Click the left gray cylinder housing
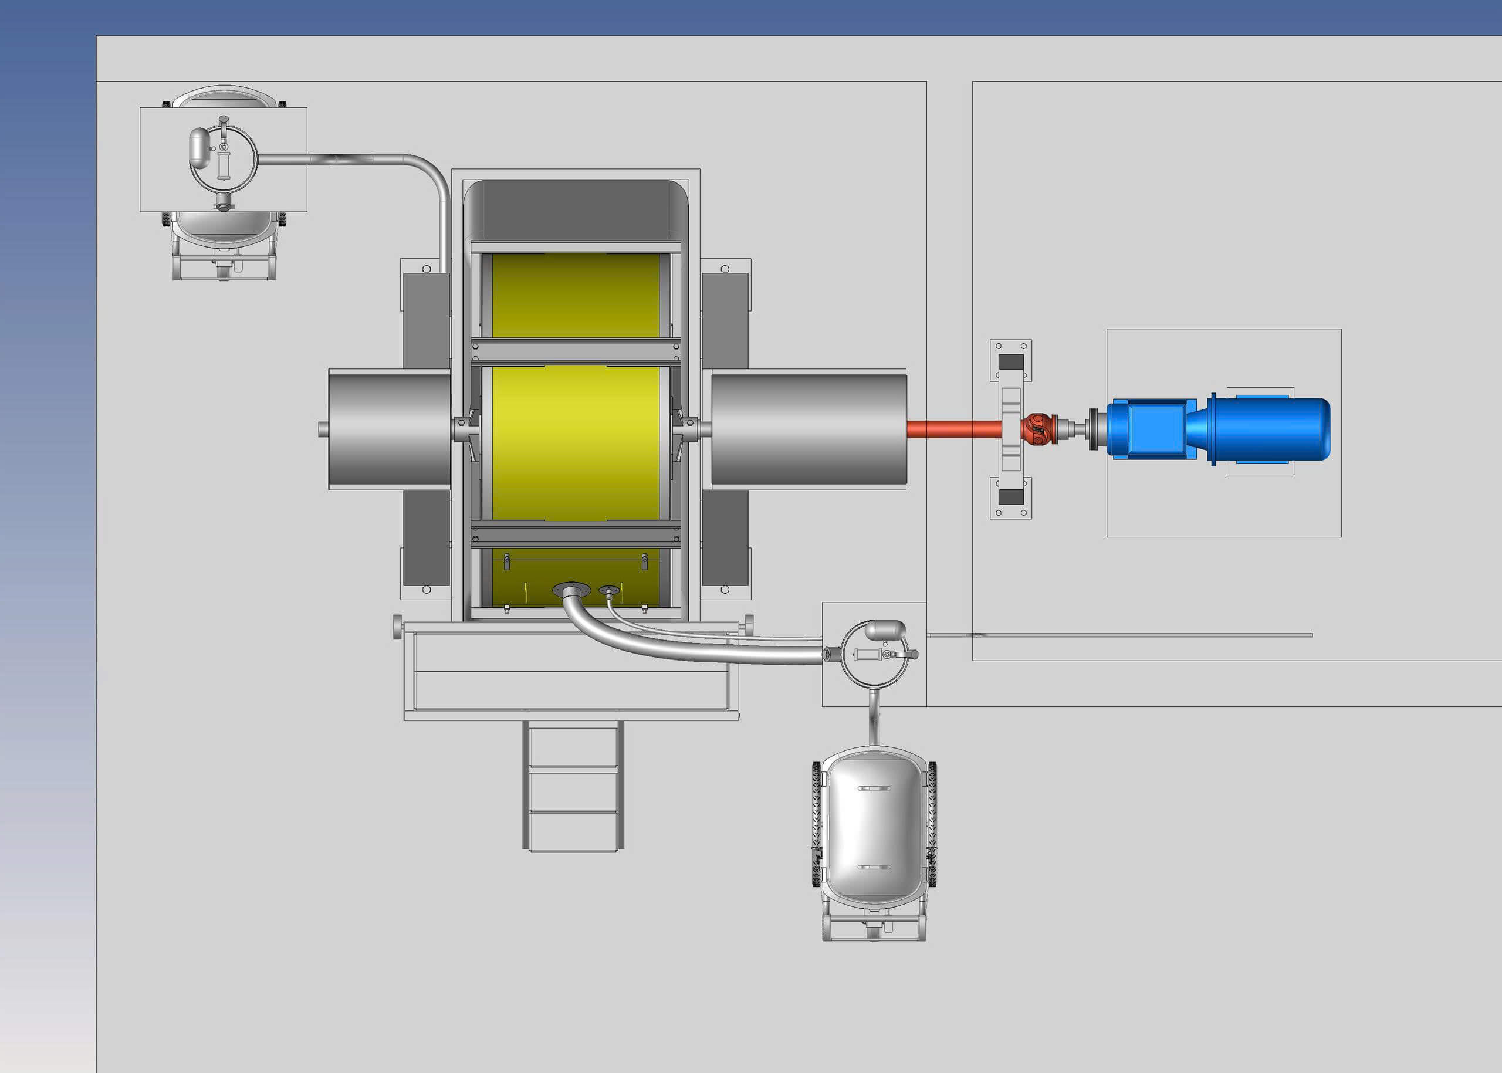 [390, 429]
